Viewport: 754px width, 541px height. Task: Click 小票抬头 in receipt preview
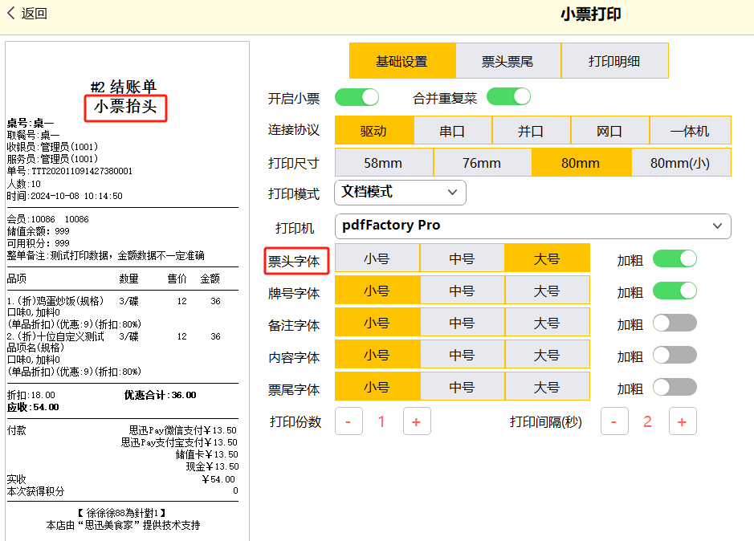pyautogui.click(x=125, y=107)
